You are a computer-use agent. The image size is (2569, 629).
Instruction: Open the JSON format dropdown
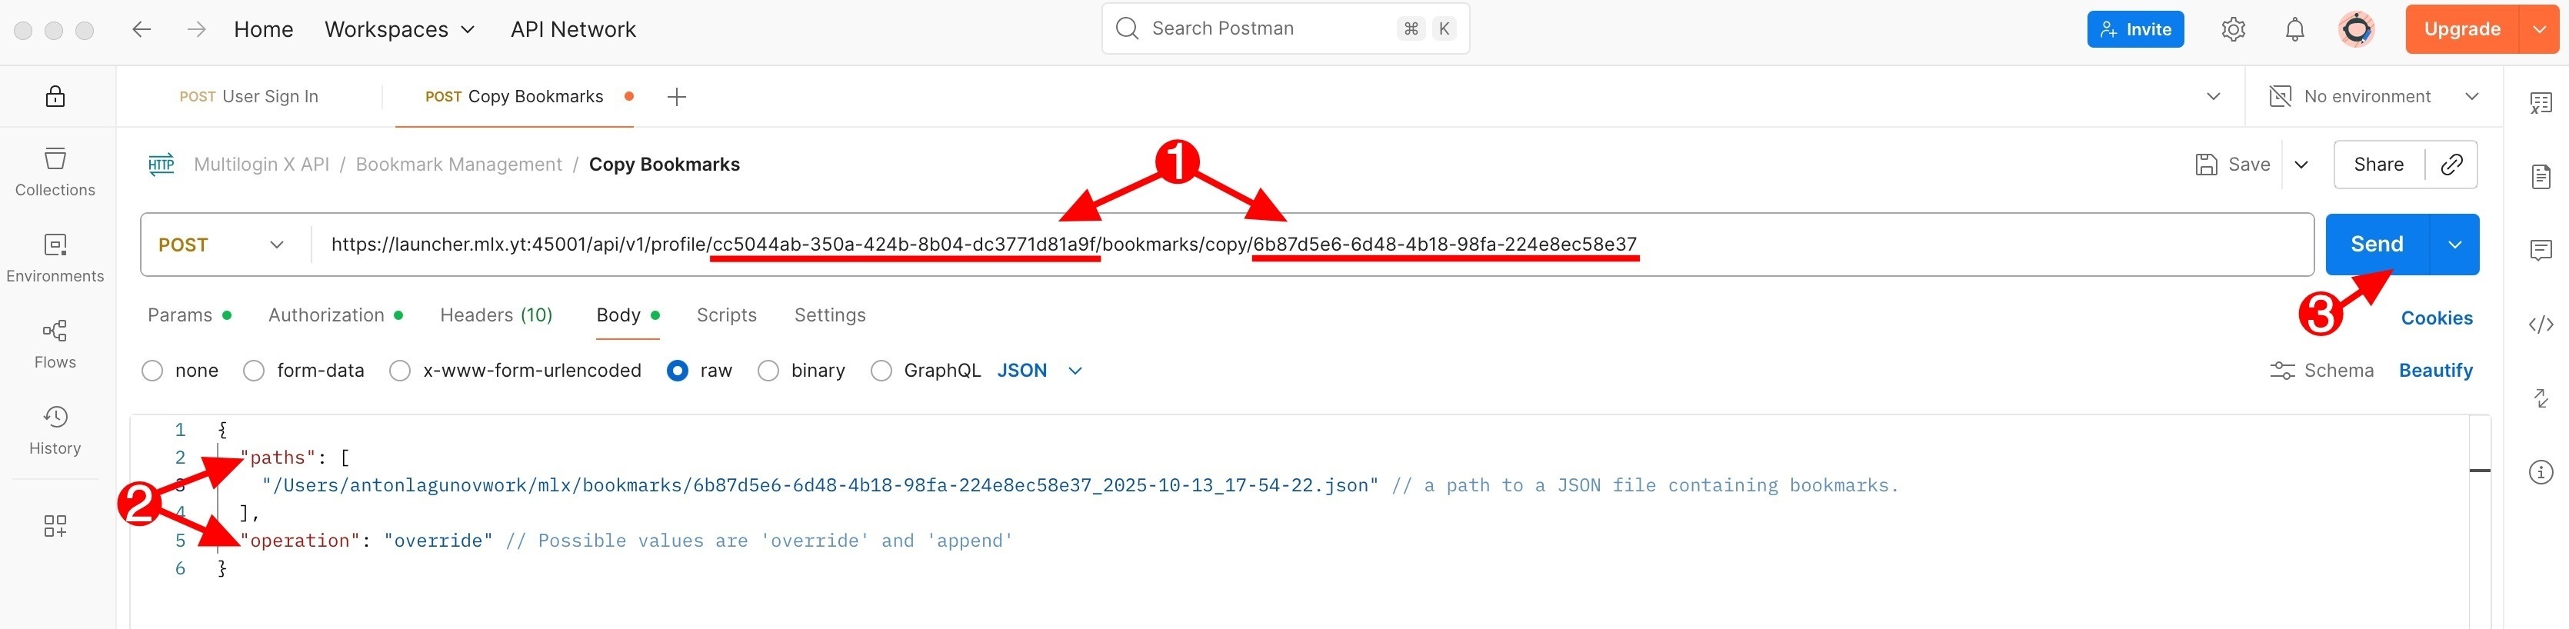coord(1040,371)
